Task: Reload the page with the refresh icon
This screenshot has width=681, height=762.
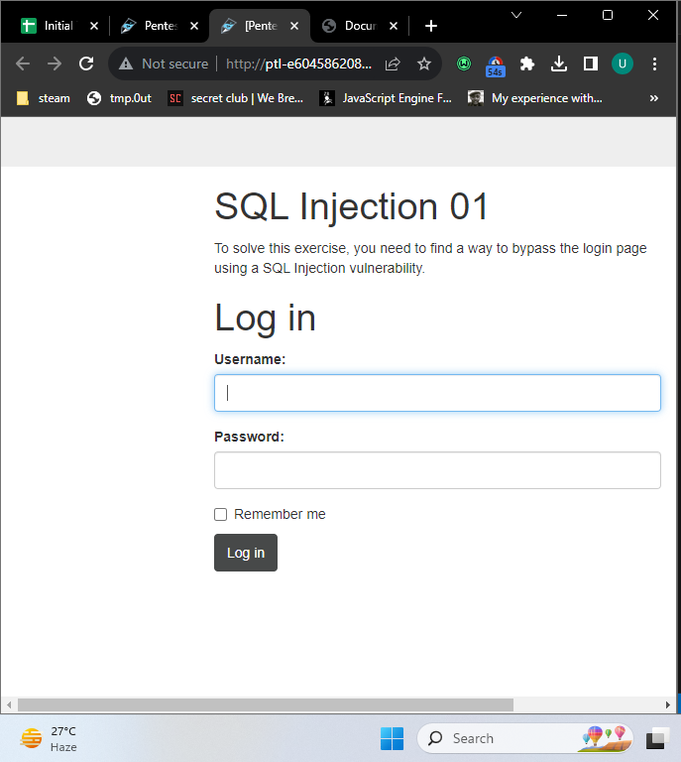Action: (86, 63)
